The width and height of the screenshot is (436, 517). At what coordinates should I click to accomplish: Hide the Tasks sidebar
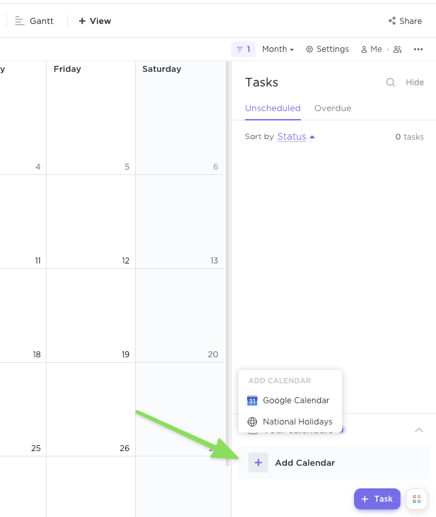[415, 83]
